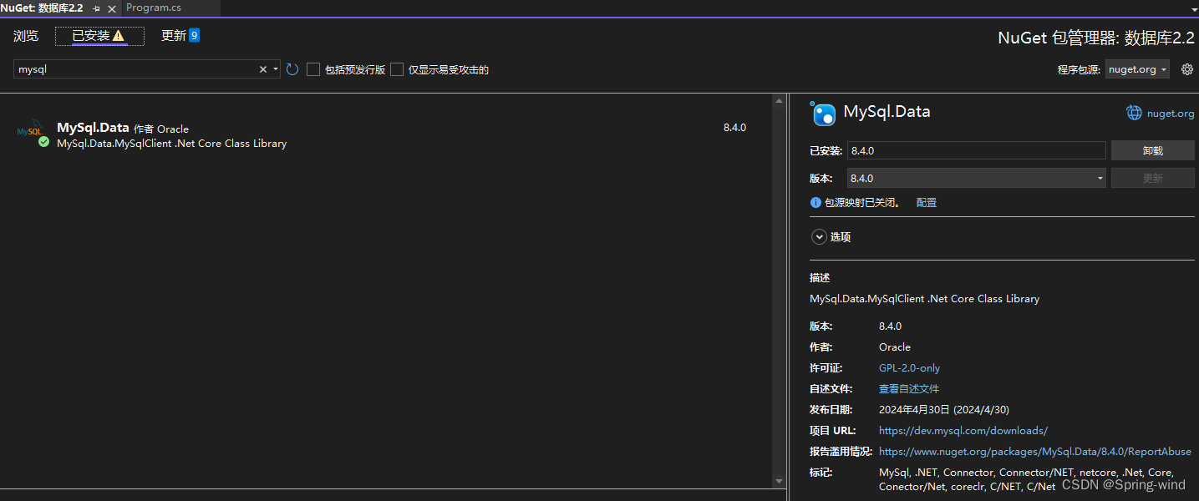Pin the NuGet 数据库2.2 document tab
The width and height of the screenshot is (1199, 501).
click(96, 8)
